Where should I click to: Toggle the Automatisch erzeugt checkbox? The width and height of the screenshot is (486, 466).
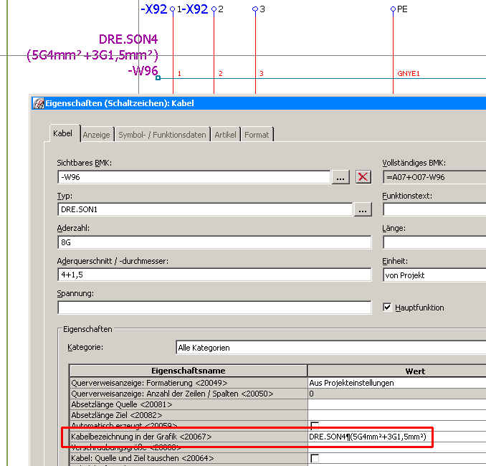tap(315, 424)
